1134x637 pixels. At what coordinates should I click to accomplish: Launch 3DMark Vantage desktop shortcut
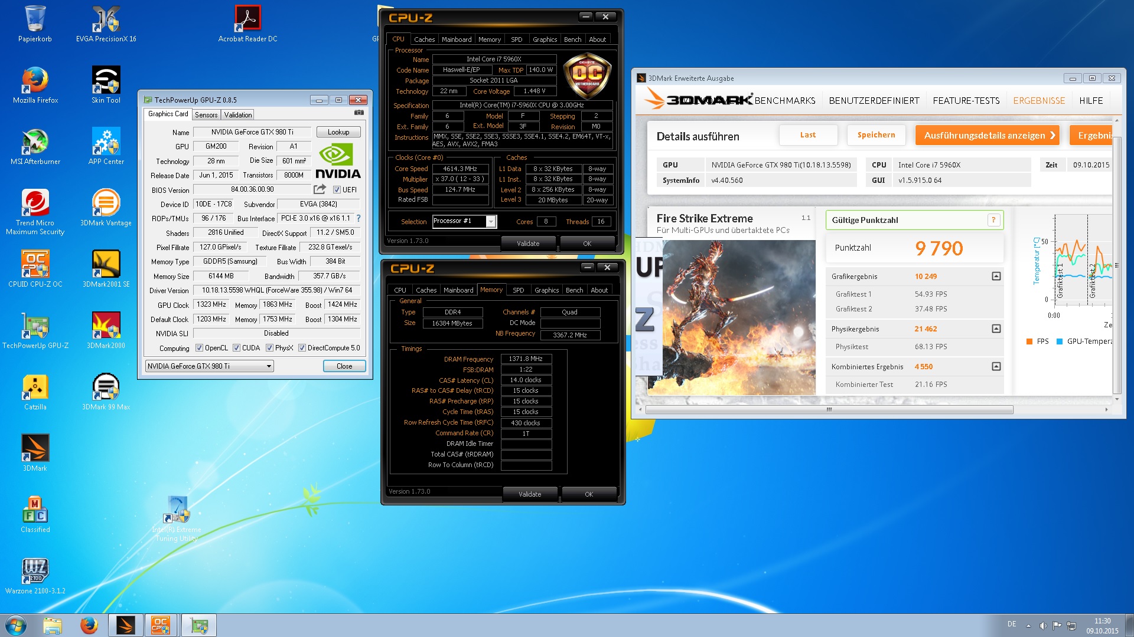click(x=106, y=208)
